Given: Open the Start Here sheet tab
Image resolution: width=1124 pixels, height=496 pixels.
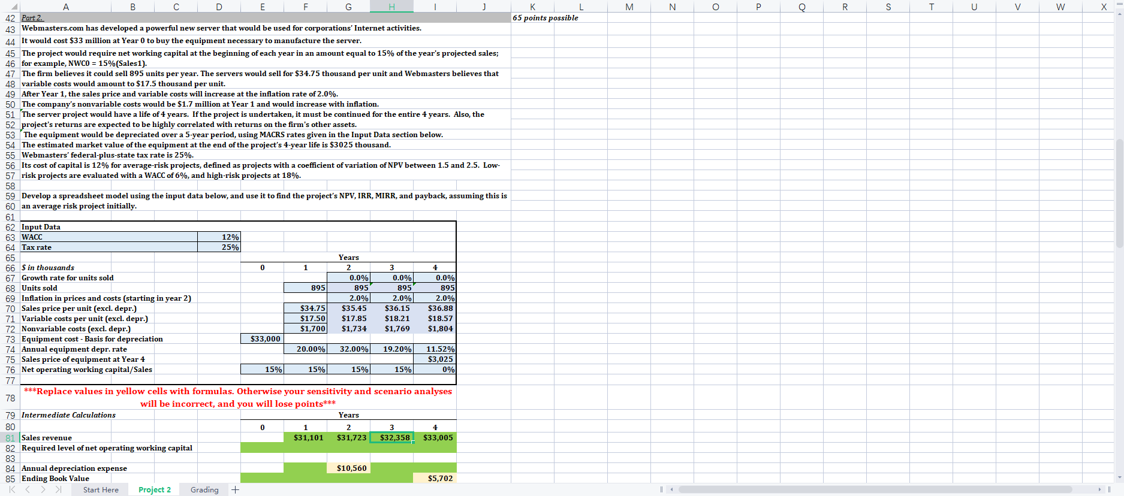Looking at the screenshot, I should tap(101, 489).
